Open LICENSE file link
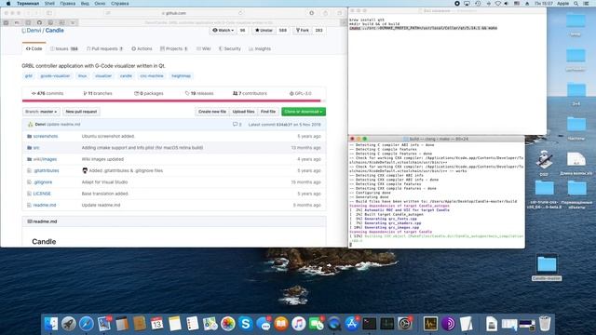596x335 pixels. 42,194
